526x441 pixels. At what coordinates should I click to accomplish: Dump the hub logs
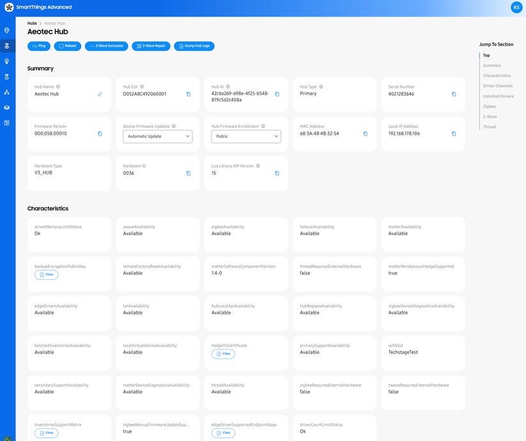coord(194,45)
